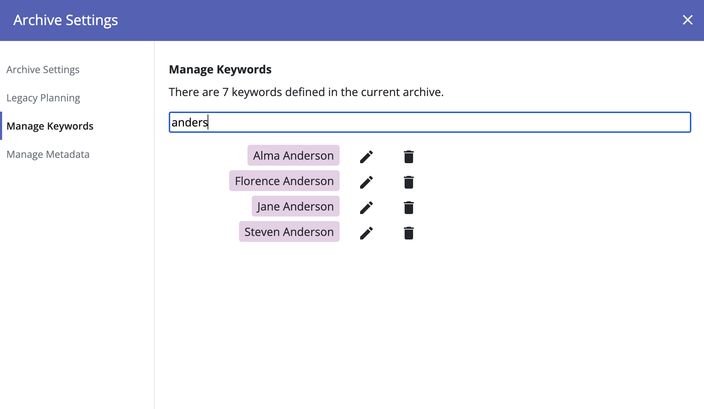Select the Steven Anderson keyword tag

(x=289, y=232)
